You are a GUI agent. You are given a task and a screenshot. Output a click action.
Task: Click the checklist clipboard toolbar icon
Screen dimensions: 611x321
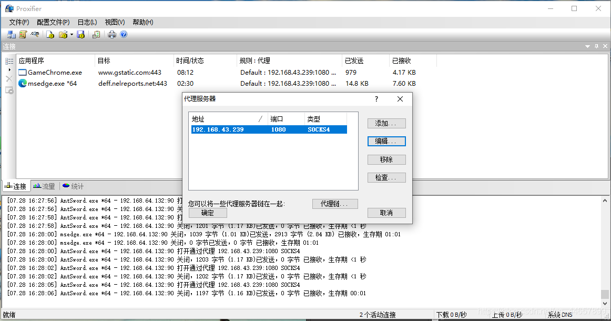(x=96, y=35)
